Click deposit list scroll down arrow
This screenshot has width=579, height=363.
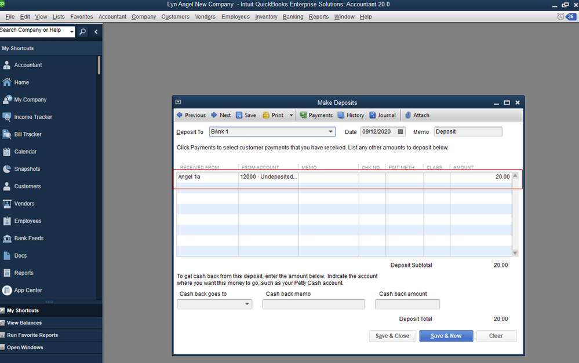point(515,253)
